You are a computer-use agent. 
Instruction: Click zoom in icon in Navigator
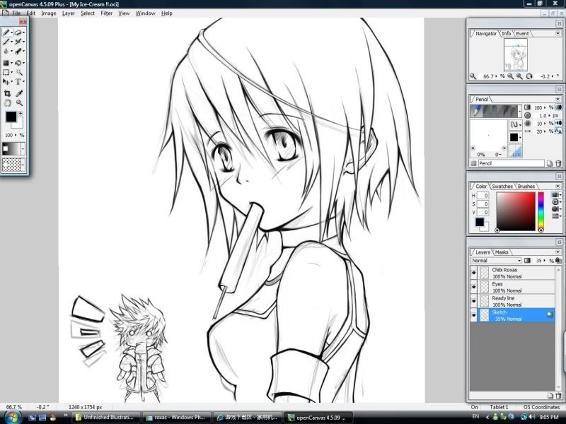[519, 76]
